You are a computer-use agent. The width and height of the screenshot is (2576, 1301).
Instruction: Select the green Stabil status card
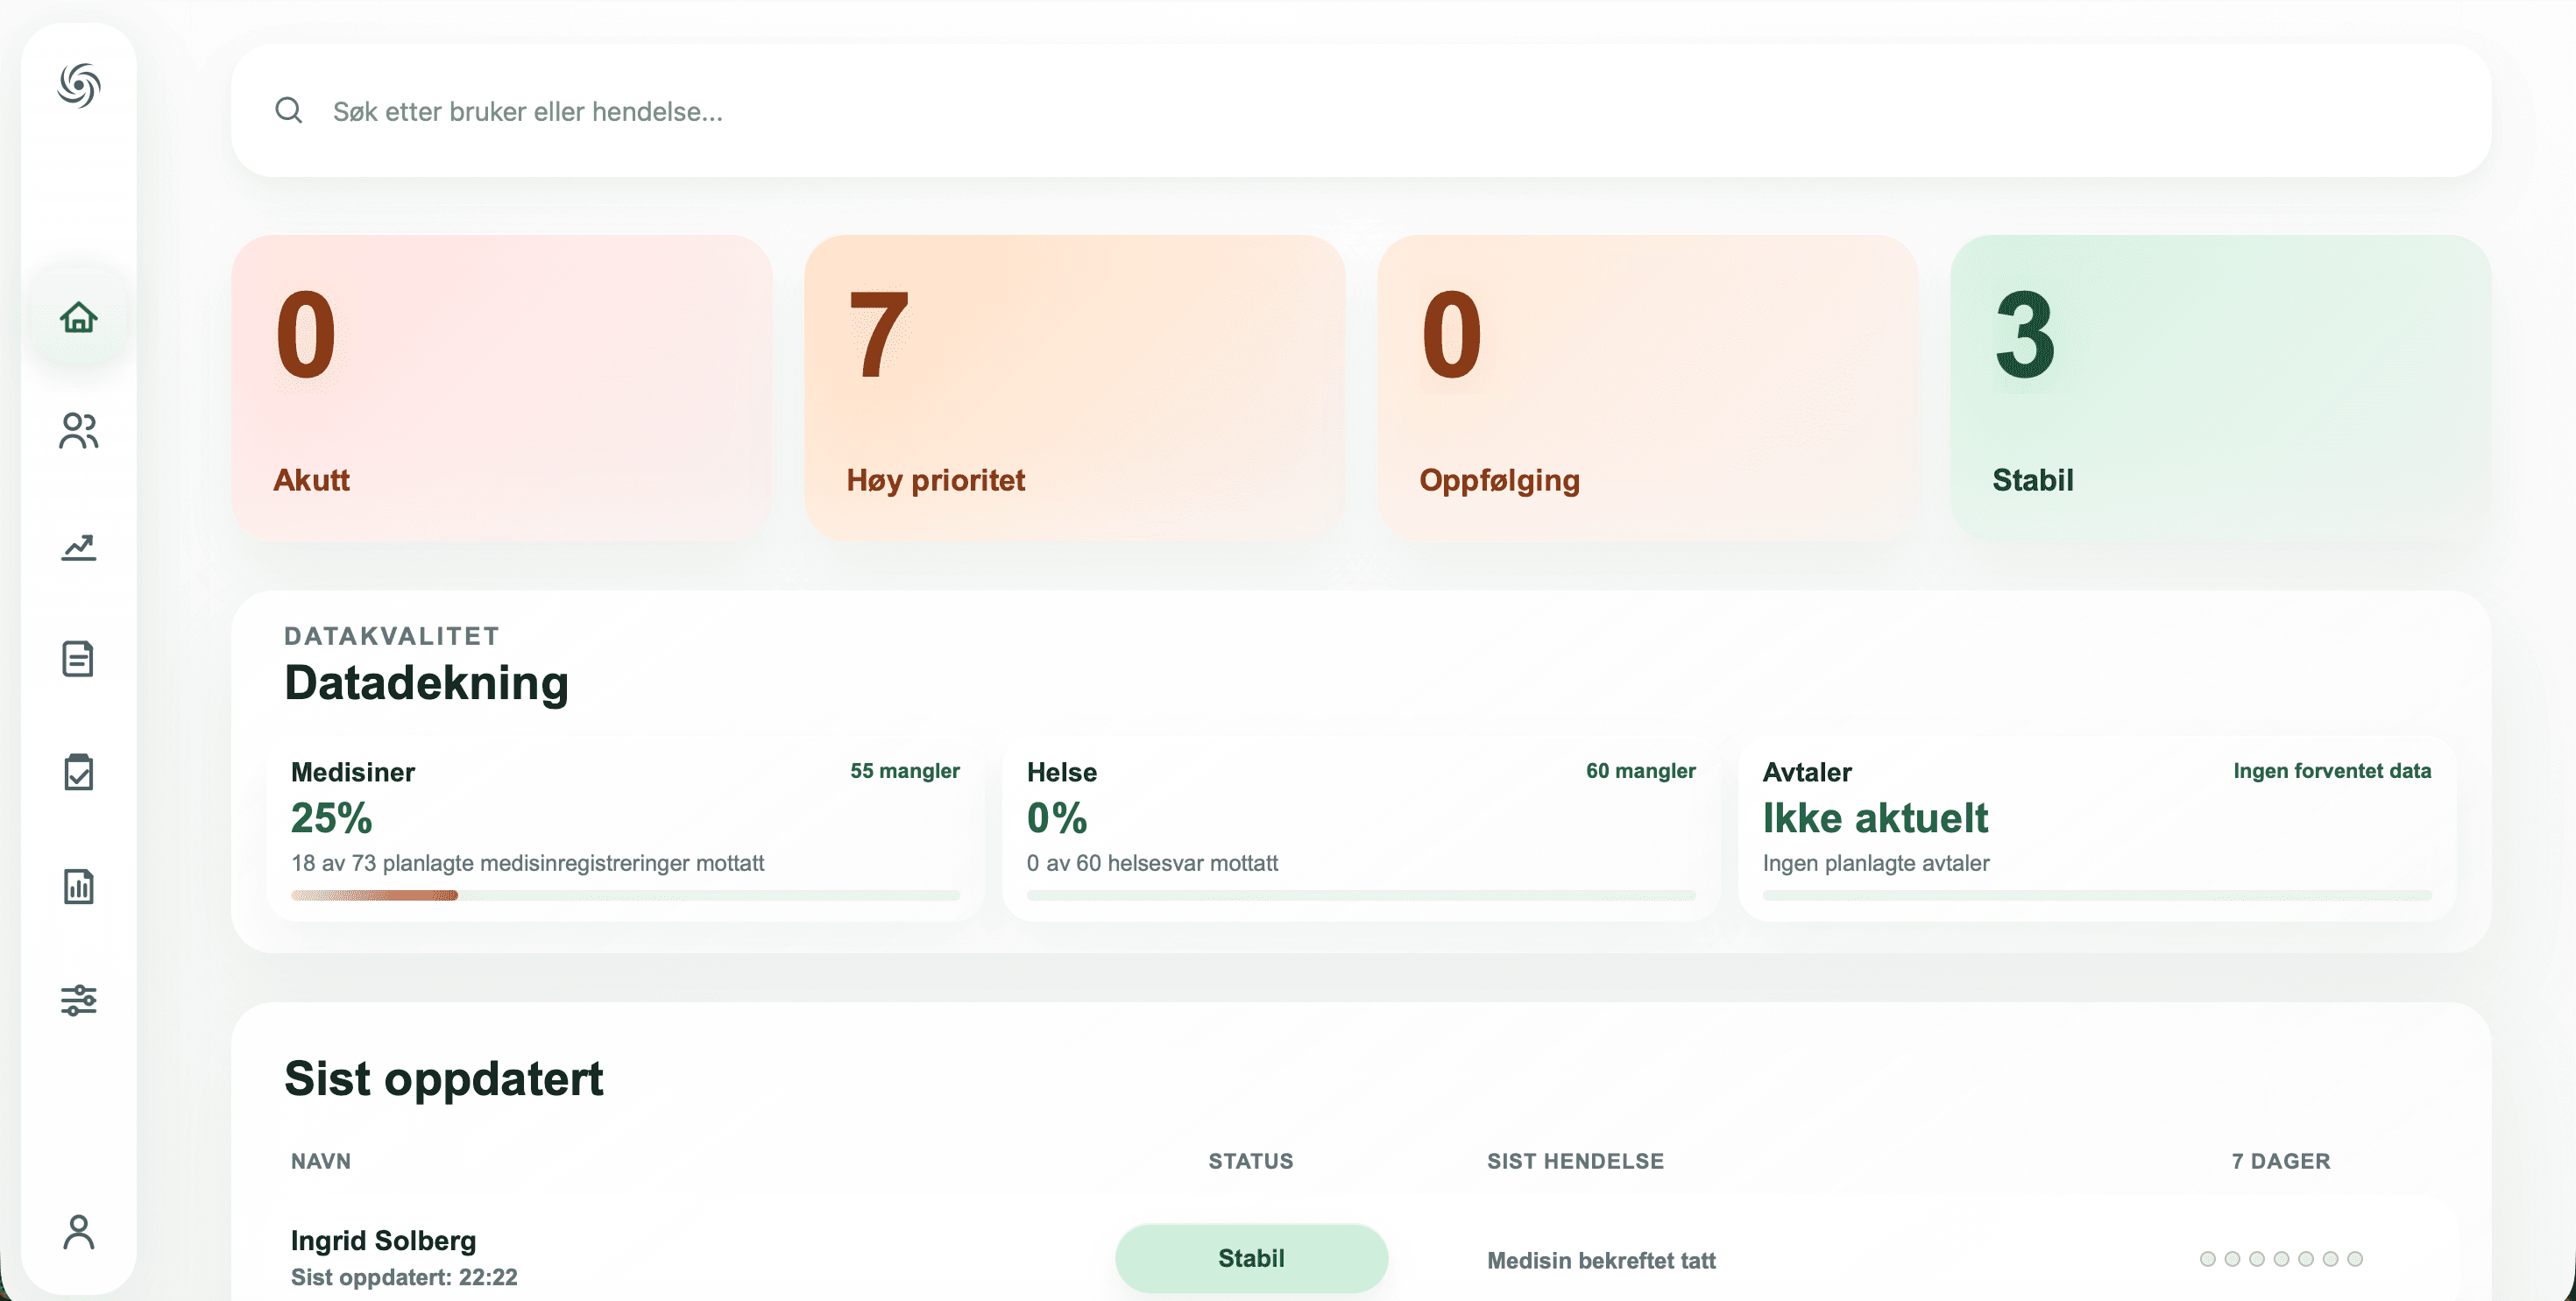2220,388
